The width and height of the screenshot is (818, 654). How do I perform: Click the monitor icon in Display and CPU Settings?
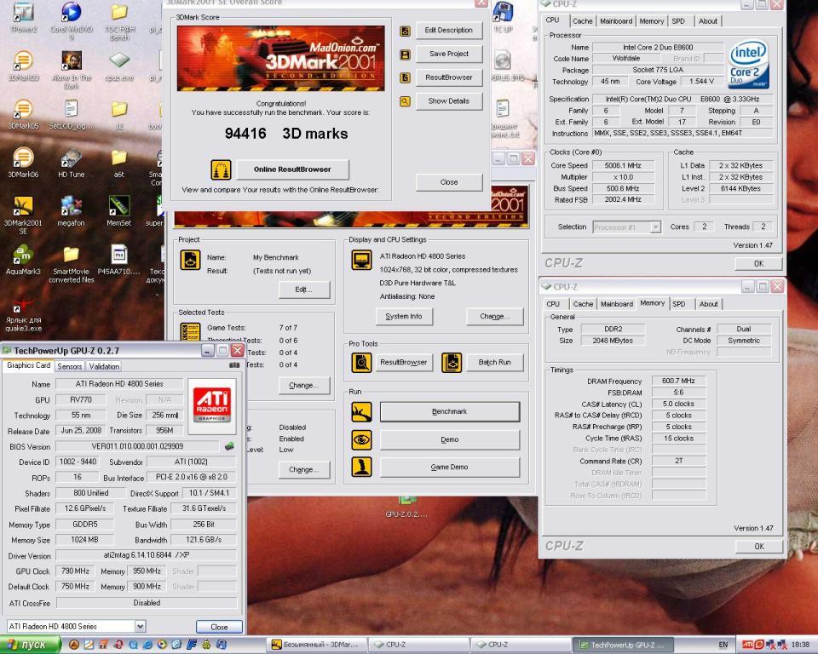click(x=361, y=260)
